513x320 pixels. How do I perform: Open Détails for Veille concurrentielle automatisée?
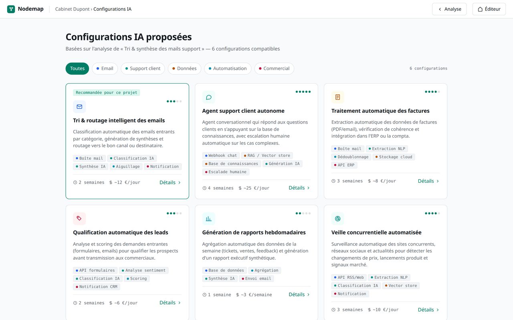click(x=429, y=310)
